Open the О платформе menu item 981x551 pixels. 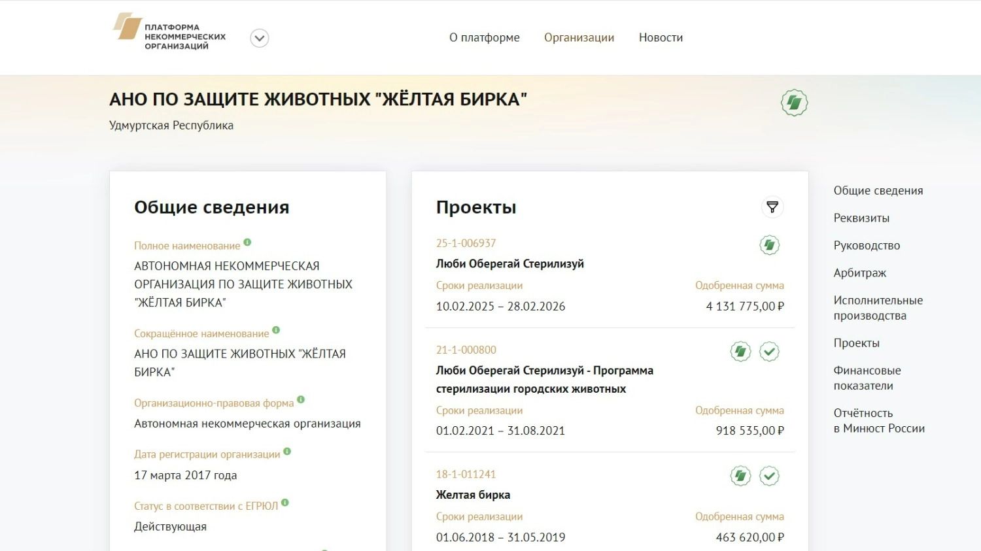485,38
